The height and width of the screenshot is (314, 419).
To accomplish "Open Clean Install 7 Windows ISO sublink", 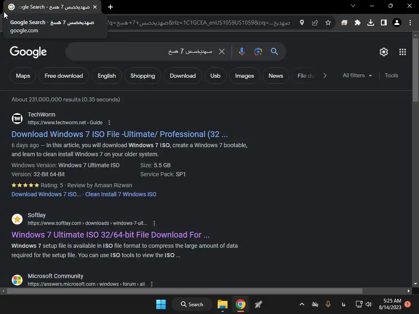I will coord(121,194).
